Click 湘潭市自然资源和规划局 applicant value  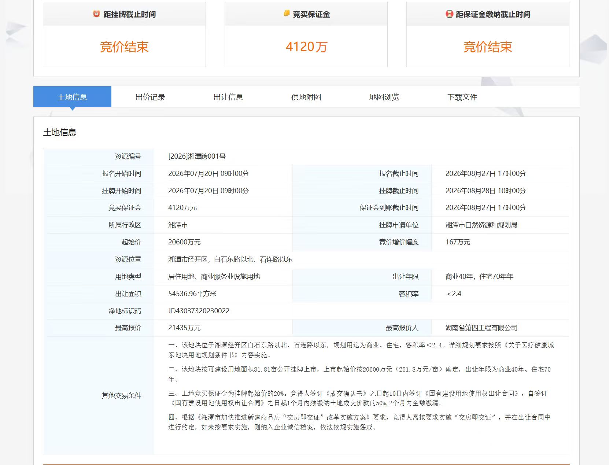(x=481, y=225)
